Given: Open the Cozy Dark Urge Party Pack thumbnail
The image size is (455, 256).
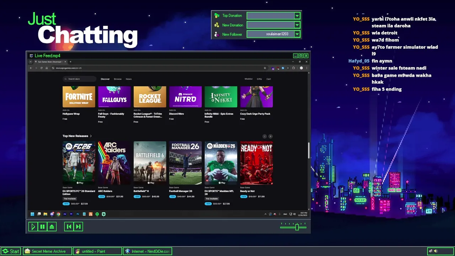Looking at the screenshot, I should pos(256,97).
